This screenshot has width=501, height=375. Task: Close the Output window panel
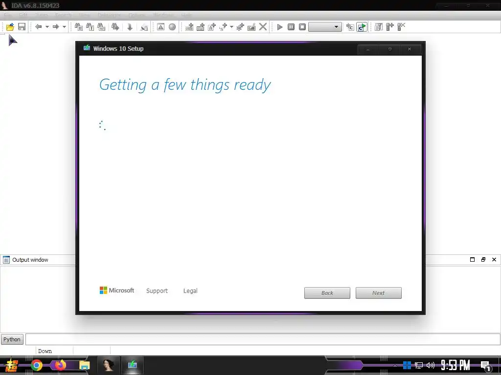[494, 260]
